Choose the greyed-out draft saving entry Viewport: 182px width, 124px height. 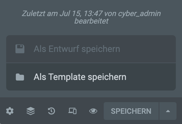(91, 49)
